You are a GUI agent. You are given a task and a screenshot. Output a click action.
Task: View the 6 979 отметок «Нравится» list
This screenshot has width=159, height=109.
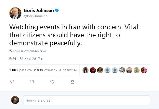[55, 70]
